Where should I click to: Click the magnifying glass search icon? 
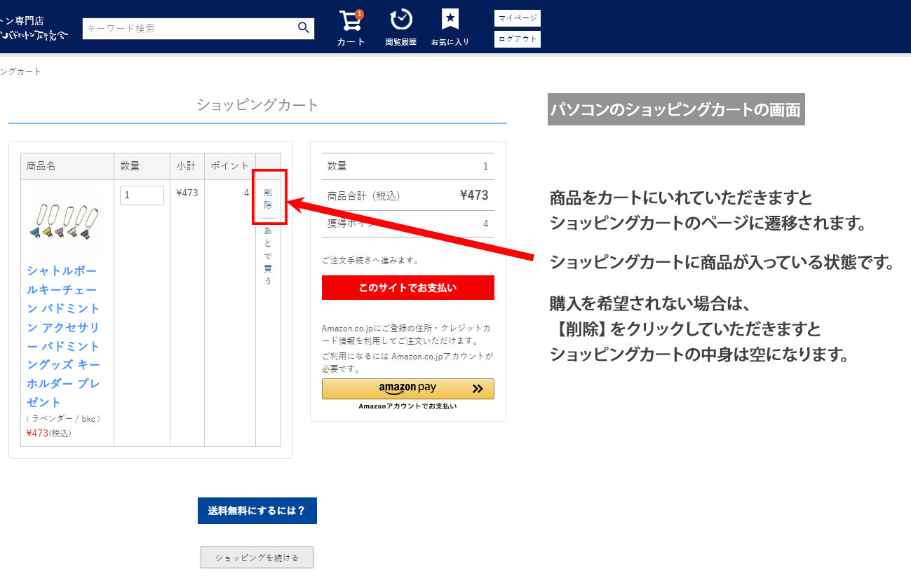tap(303, 28)
